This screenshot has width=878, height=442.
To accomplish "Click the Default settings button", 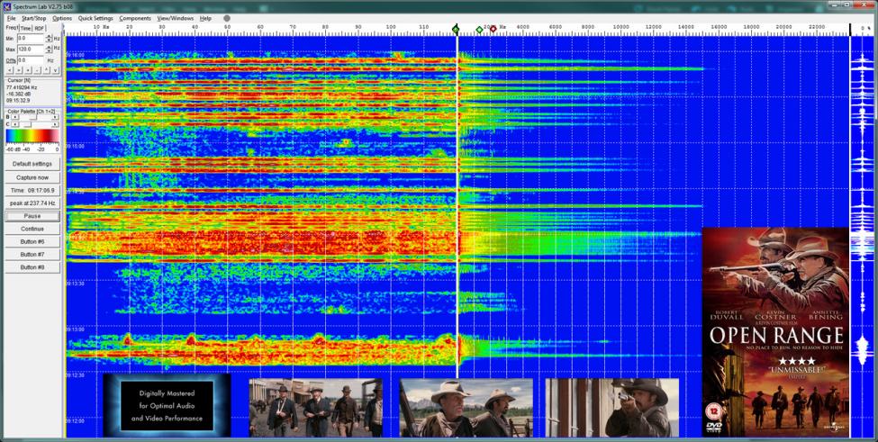I will pos(32,164).
